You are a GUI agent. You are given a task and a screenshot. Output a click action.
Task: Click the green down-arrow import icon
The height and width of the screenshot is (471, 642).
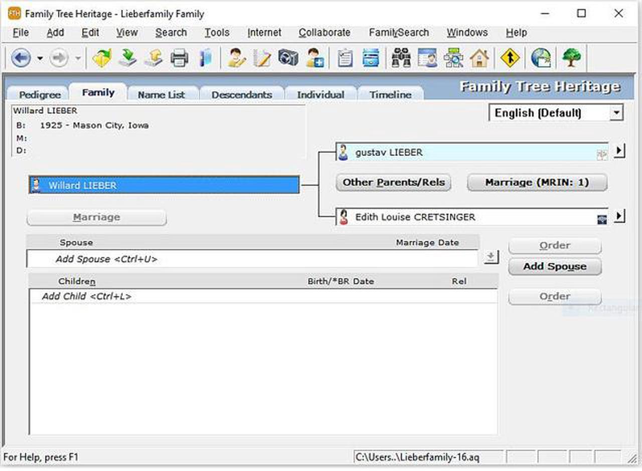pyautogui.click(x=127, y=58)
